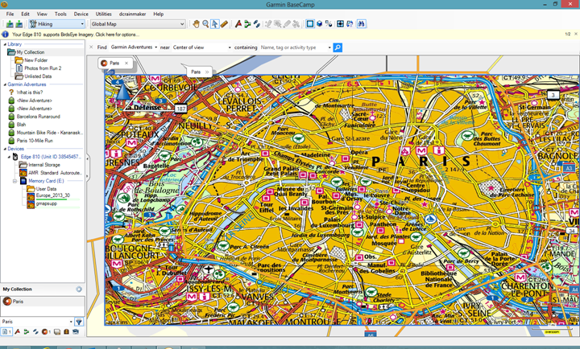The width and height of the screenshot is (580, 349).
Task: Toggle the photos filter at bottom
Action: click(x=57, y=331)
